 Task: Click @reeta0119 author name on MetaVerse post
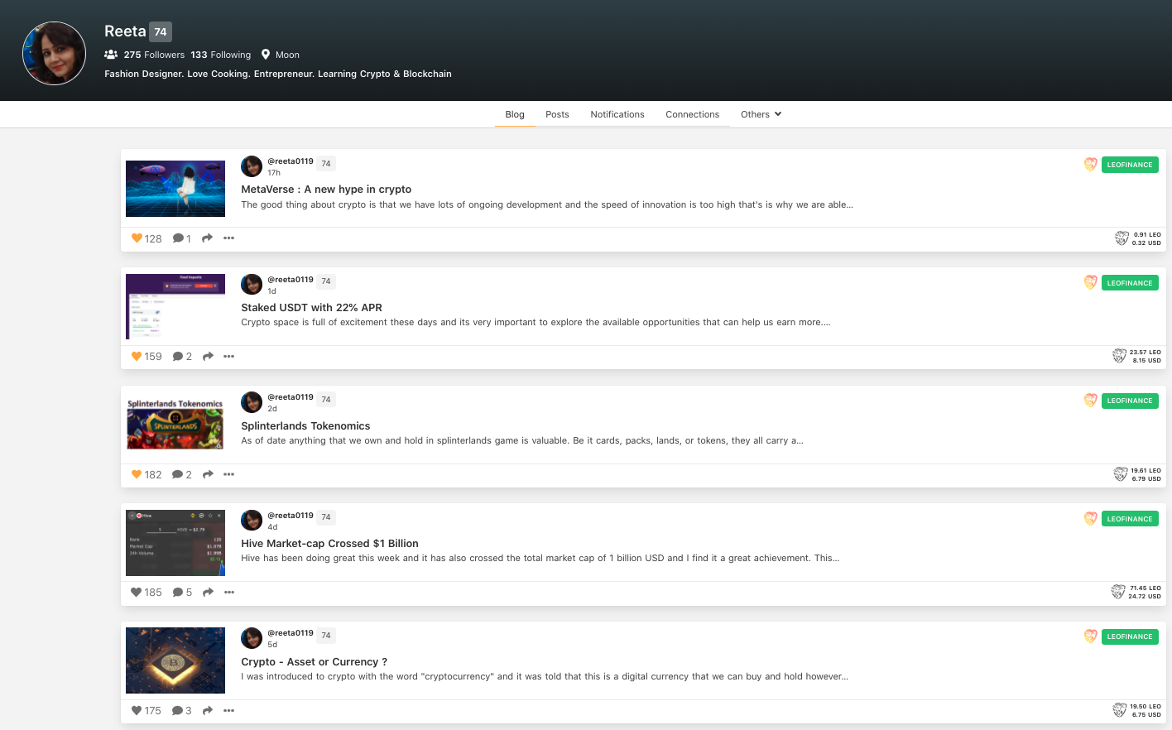tap(291, 161)
